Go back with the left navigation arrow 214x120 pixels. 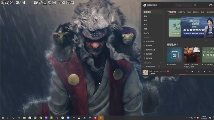pos(168,5)
